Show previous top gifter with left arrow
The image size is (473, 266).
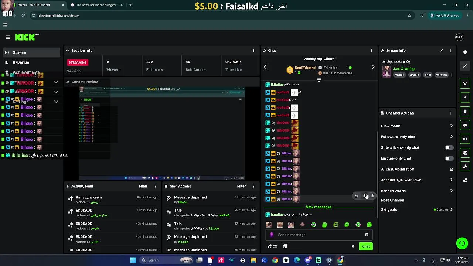pyautogui.click(x=265, y=67)
